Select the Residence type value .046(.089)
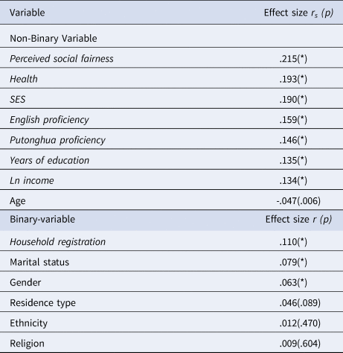 [x=300, y=303]
